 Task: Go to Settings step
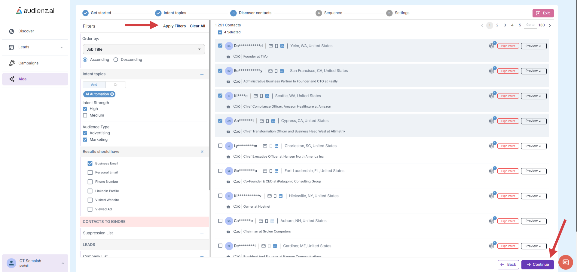tap(398, 13)
